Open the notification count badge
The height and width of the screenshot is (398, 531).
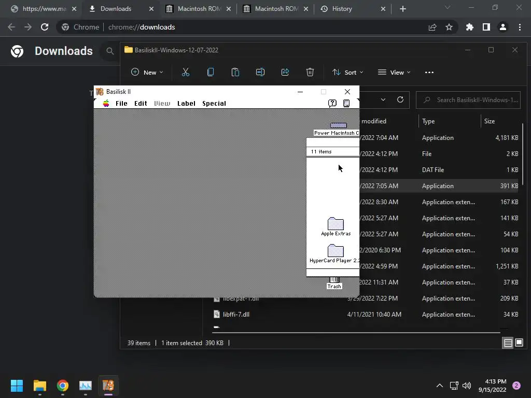coord(516,386)
